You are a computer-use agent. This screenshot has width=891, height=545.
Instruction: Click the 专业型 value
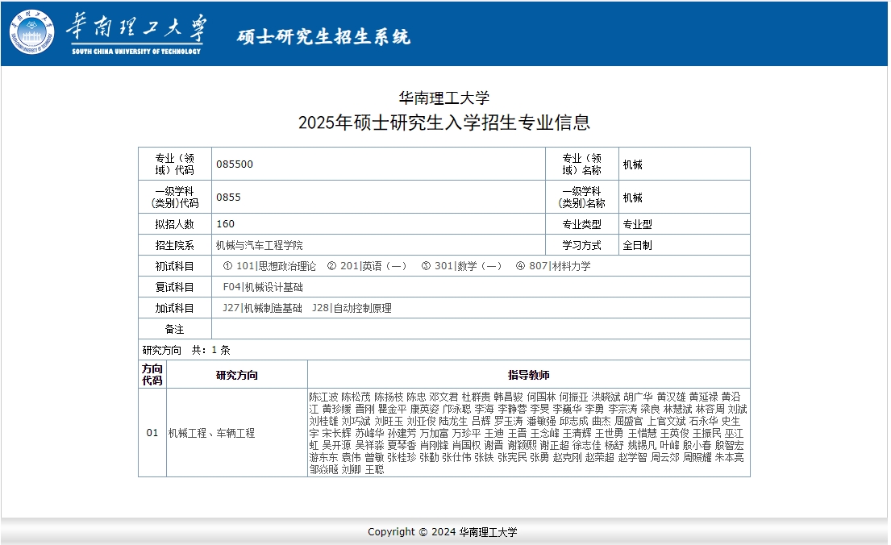click(x=638, y=224)
